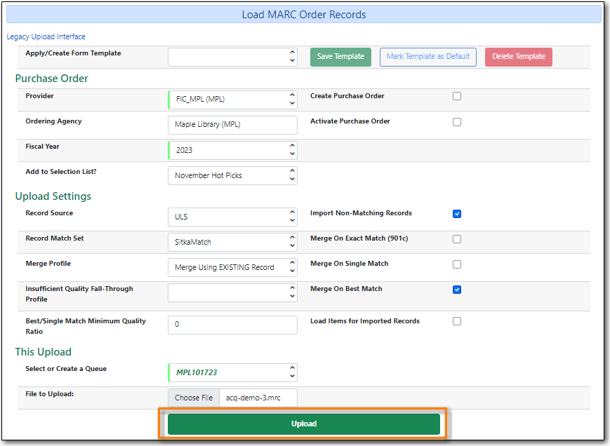Click the Save Template button

(x=340, y=57)
